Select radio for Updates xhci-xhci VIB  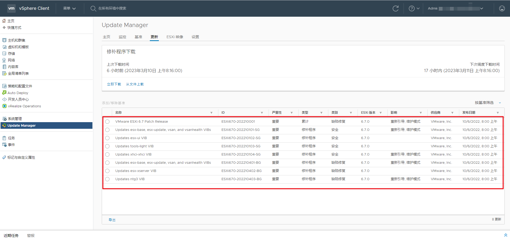[107, 154]
